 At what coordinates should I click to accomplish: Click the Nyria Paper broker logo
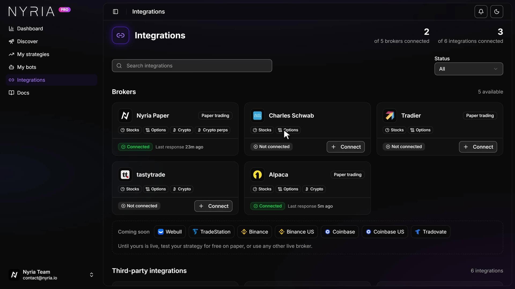coord(125,116)
